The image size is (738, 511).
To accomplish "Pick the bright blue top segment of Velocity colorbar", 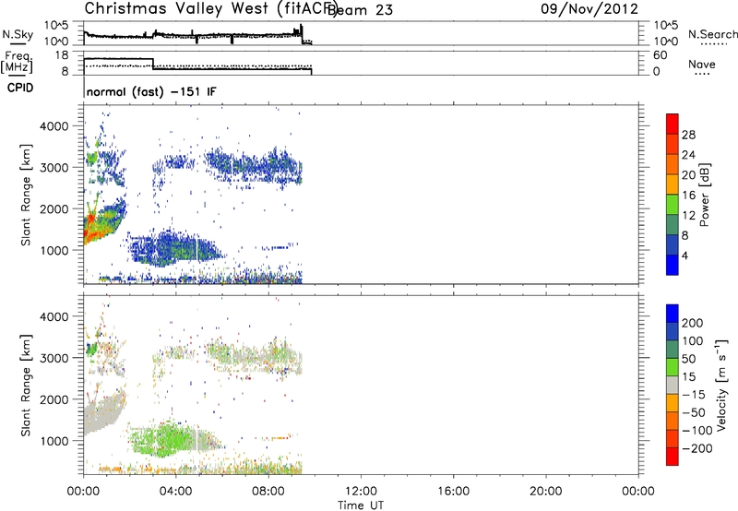I will pos(673,314).
